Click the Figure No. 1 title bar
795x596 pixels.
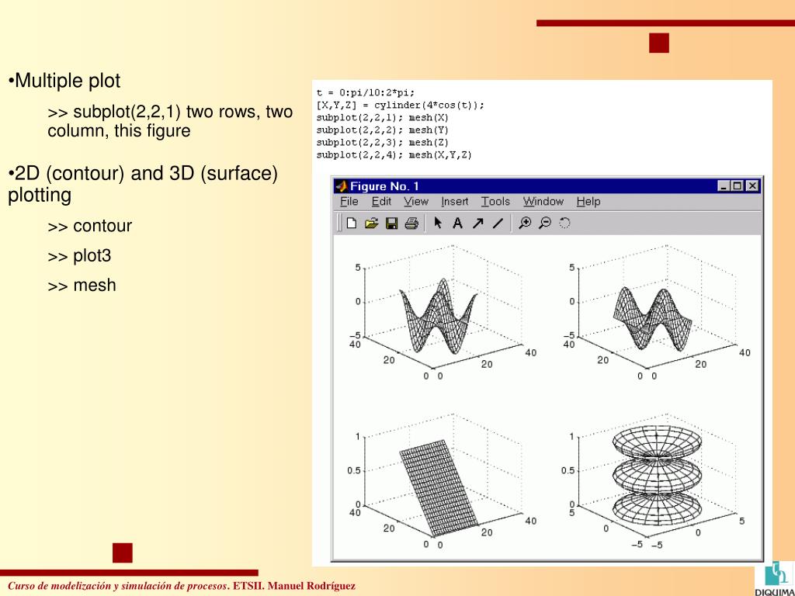point(547,186)
